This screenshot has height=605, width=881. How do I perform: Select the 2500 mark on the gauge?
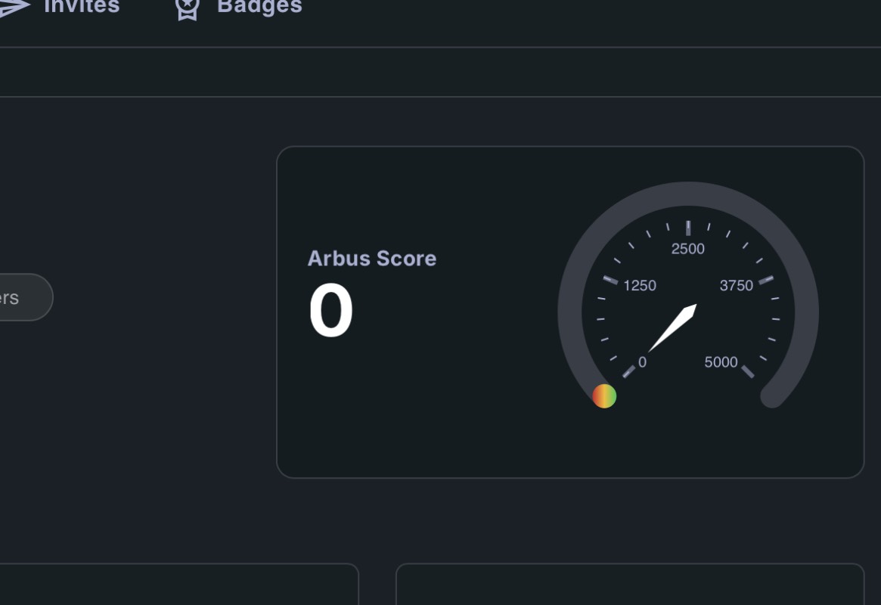(x=687, y=249)
